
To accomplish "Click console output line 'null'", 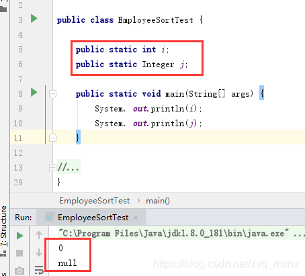I will (x=67, y=263).
